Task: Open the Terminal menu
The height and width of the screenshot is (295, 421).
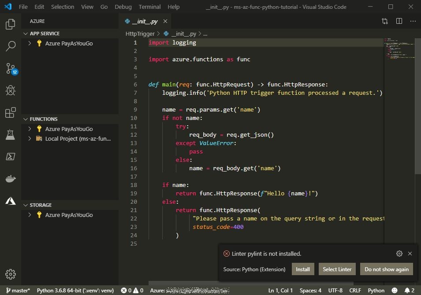Action: point(149,7)
